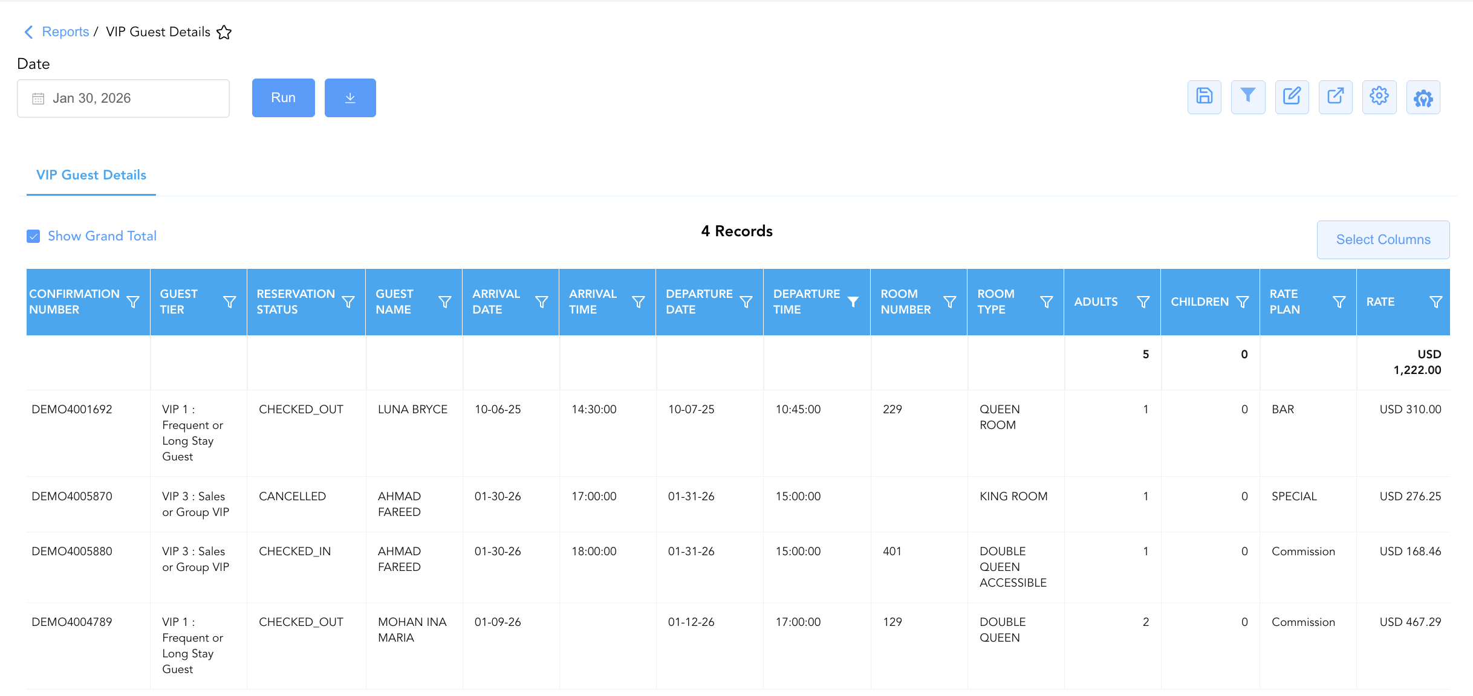Select the VIP Guest Details tab
Viewport: 1473px width, 696px height.
coord(91,175)
